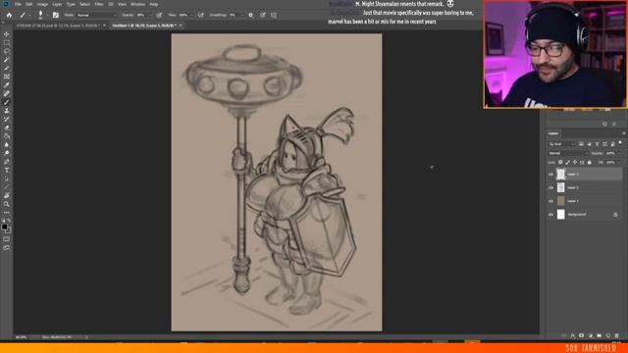628x353 pixels.
Task: Select the Blur tool
Action: click(7, 145)
